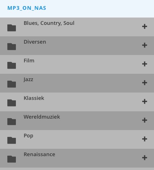Click plus icon on Wereldmuziek row
The image size is (154, 170).
point(145,120)
